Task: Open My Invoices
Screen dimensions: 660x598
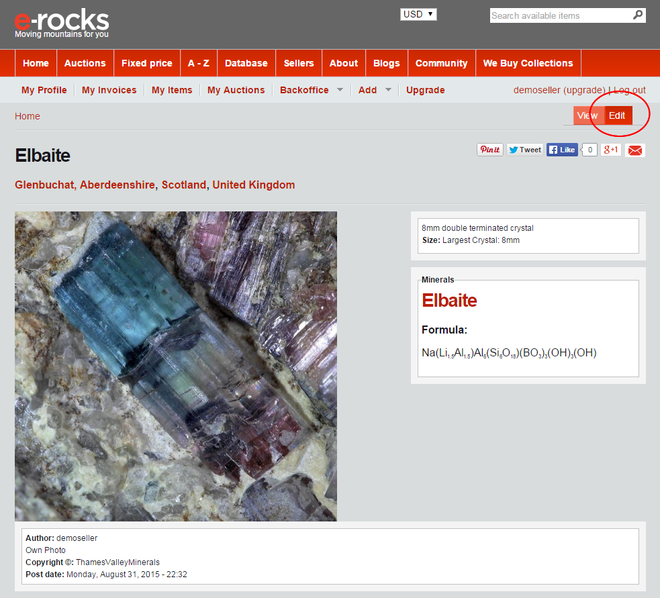Action: pyautogui.click(x=109, y=90)
